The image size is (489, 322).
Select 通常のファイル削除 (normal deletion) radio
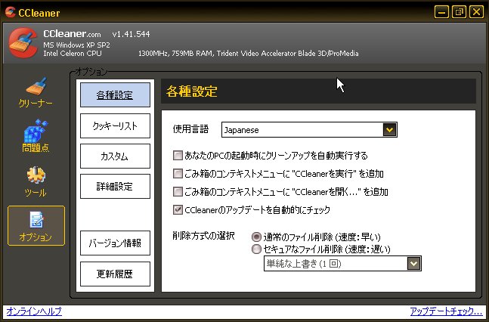256,237
